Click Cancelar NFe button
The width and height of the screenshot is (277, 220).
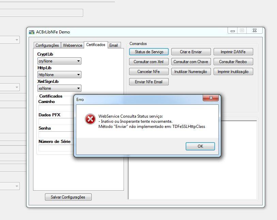point(149,72)
